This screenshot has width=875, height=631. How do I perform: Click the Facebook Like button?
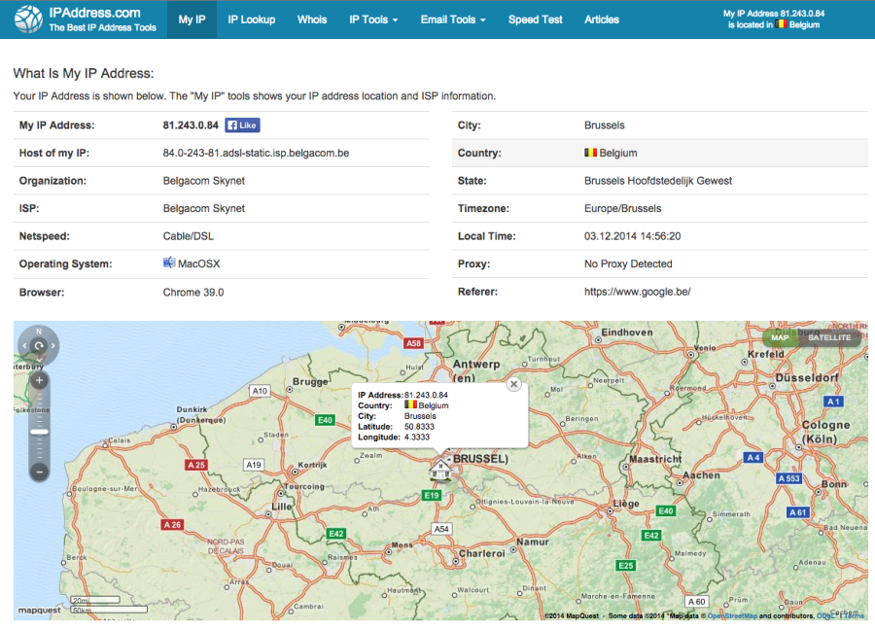(242, 124)
